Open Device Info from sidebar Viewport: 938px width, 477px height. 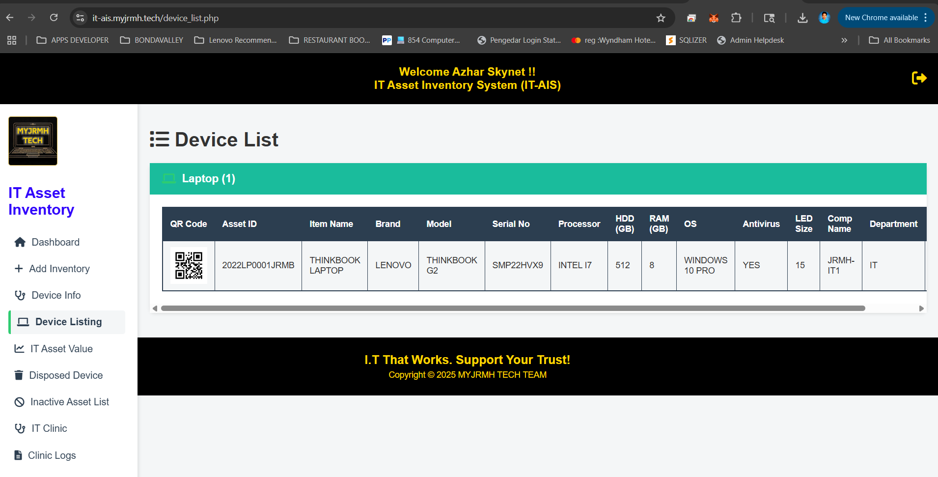click(x=56, y=295)
